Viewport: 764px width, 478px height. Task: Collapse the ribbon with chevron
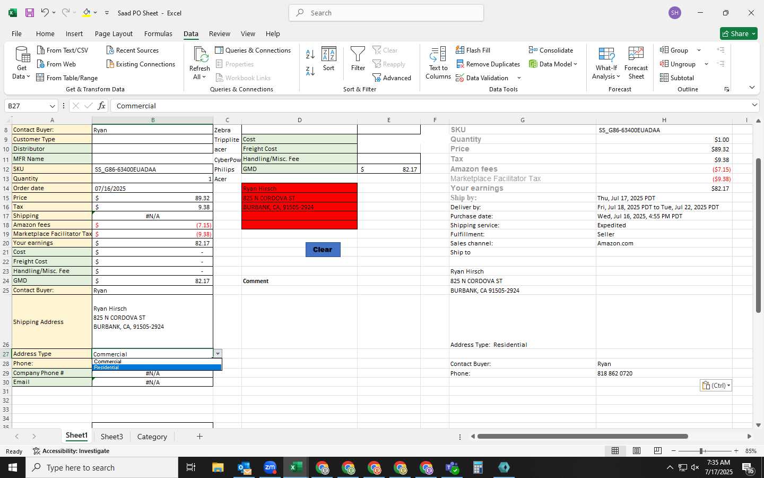pyautogui.click(x=752, y=87)
